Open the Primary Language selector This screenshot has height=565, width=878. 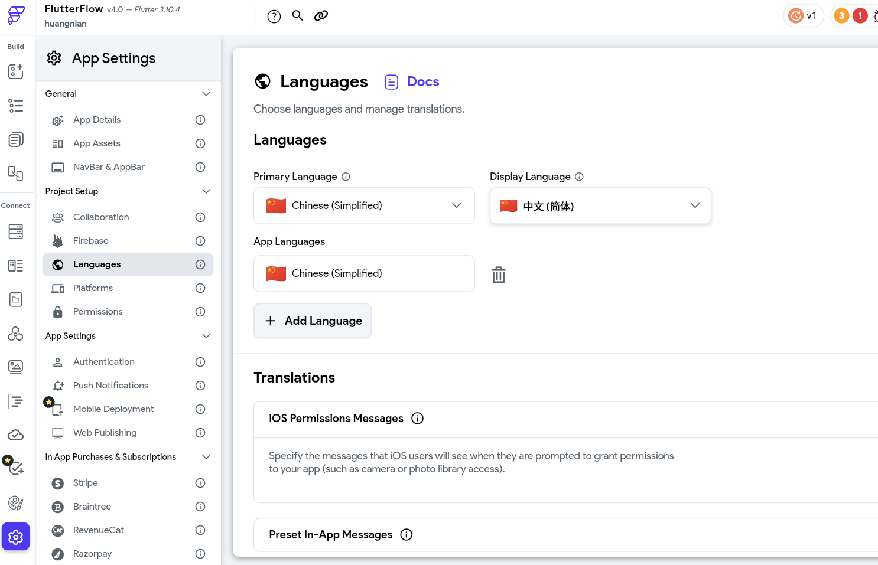tap(363, 205)
